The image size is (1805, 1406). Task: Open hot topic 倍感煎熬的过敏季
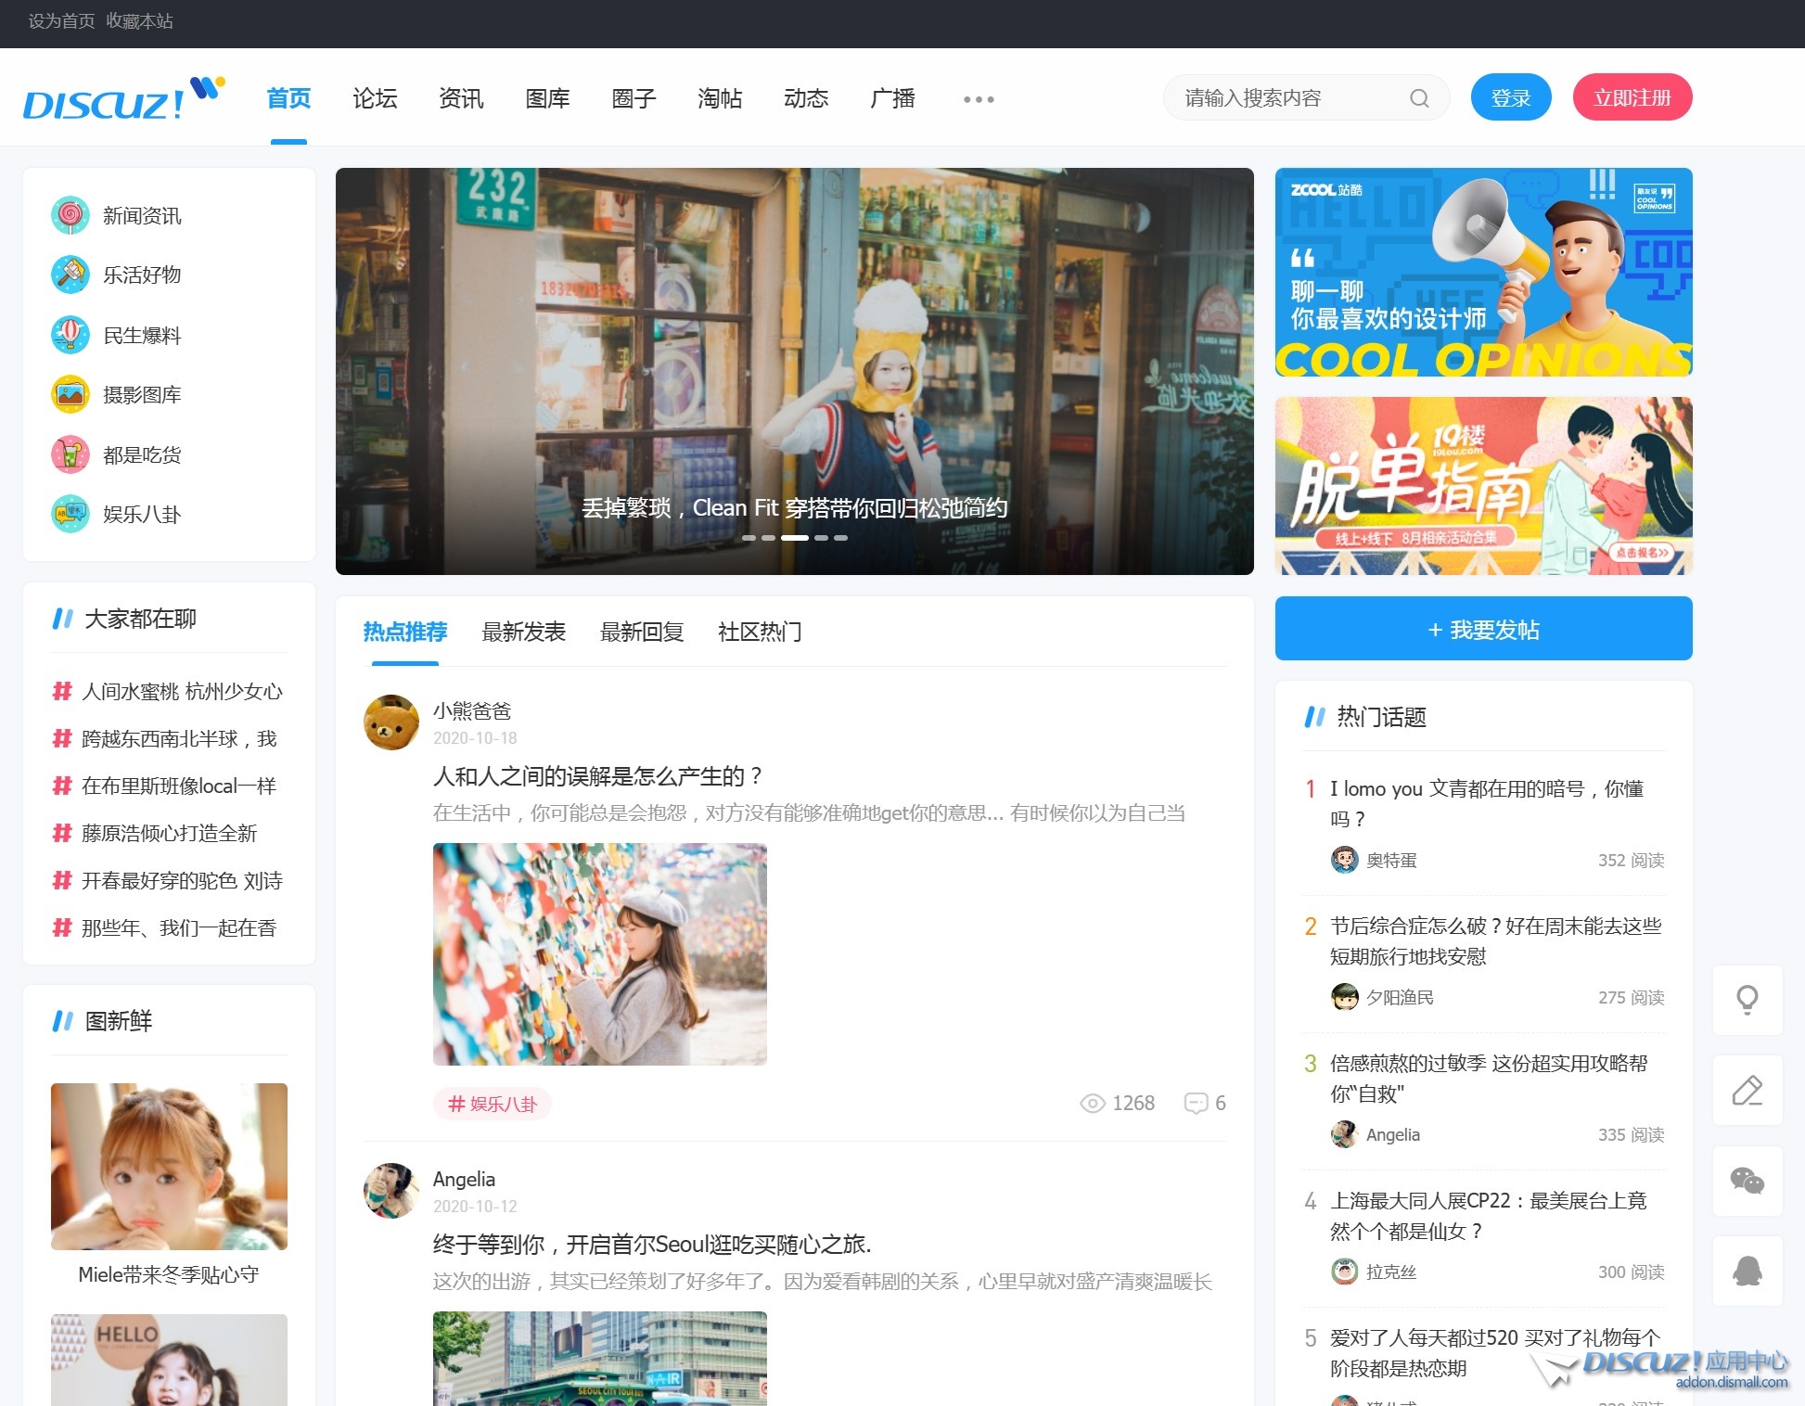coord(1490,1078)
